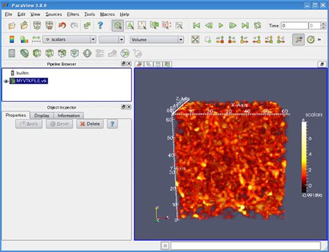Expand hidden toolbar items with » chevron
This screenshot has width=329, height=252.
point(319,39)
